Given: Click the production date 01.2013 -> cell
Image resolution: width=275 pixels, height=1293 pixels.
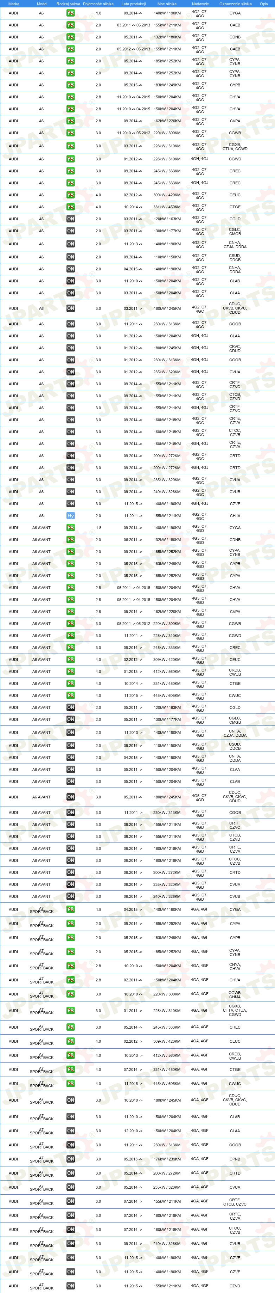Looking at the screenshot, I should click(133, 672).
